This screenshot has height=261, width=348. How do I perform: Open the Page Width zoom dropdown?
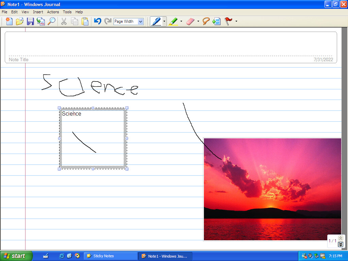pyautogui.click(x=141, y=21)
